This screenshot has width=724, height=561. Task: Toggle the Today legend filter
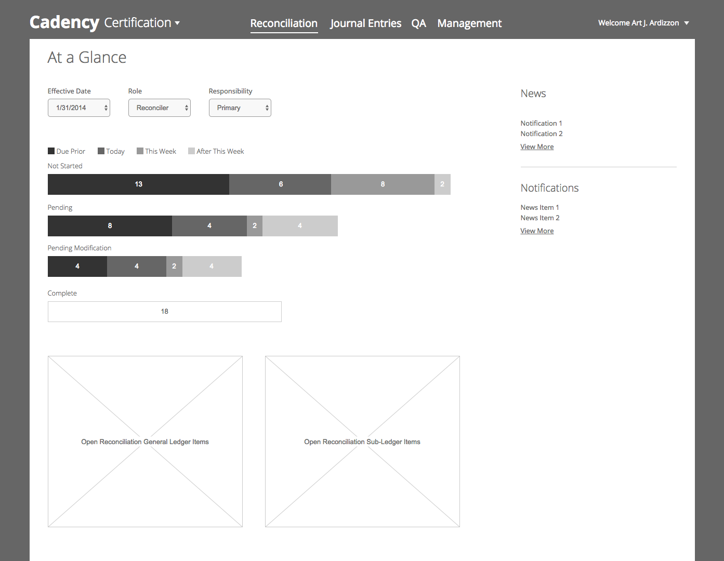pyautogui.click(x=111, y=151)
